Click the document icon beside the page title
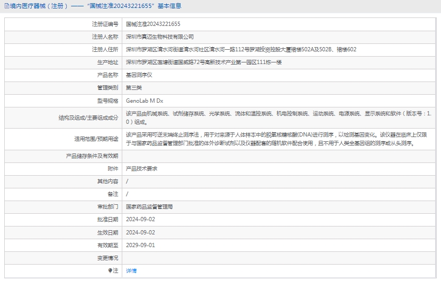 point(6,6)
